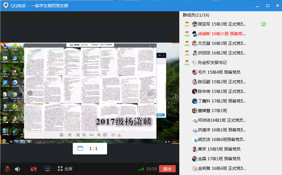Click the blue send button in chat window
Image resolution: width=282 pixels, height=175 pixels.
[160, 115]
